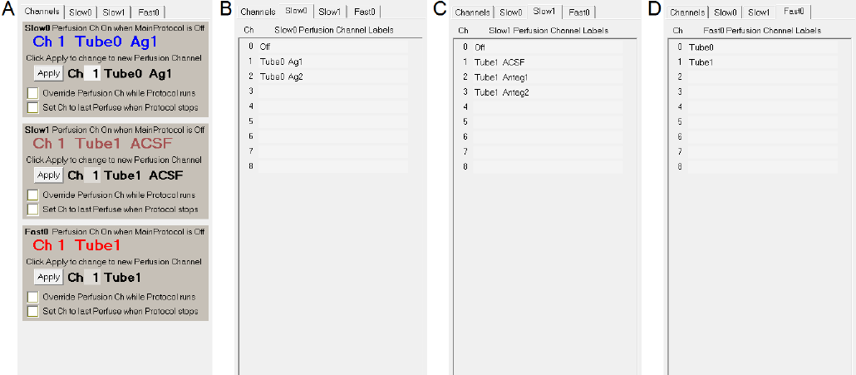This screenshot has width=856, height=375.
Task: Click the Apply button in the Fast0 section
Action: tap(49, 277)
